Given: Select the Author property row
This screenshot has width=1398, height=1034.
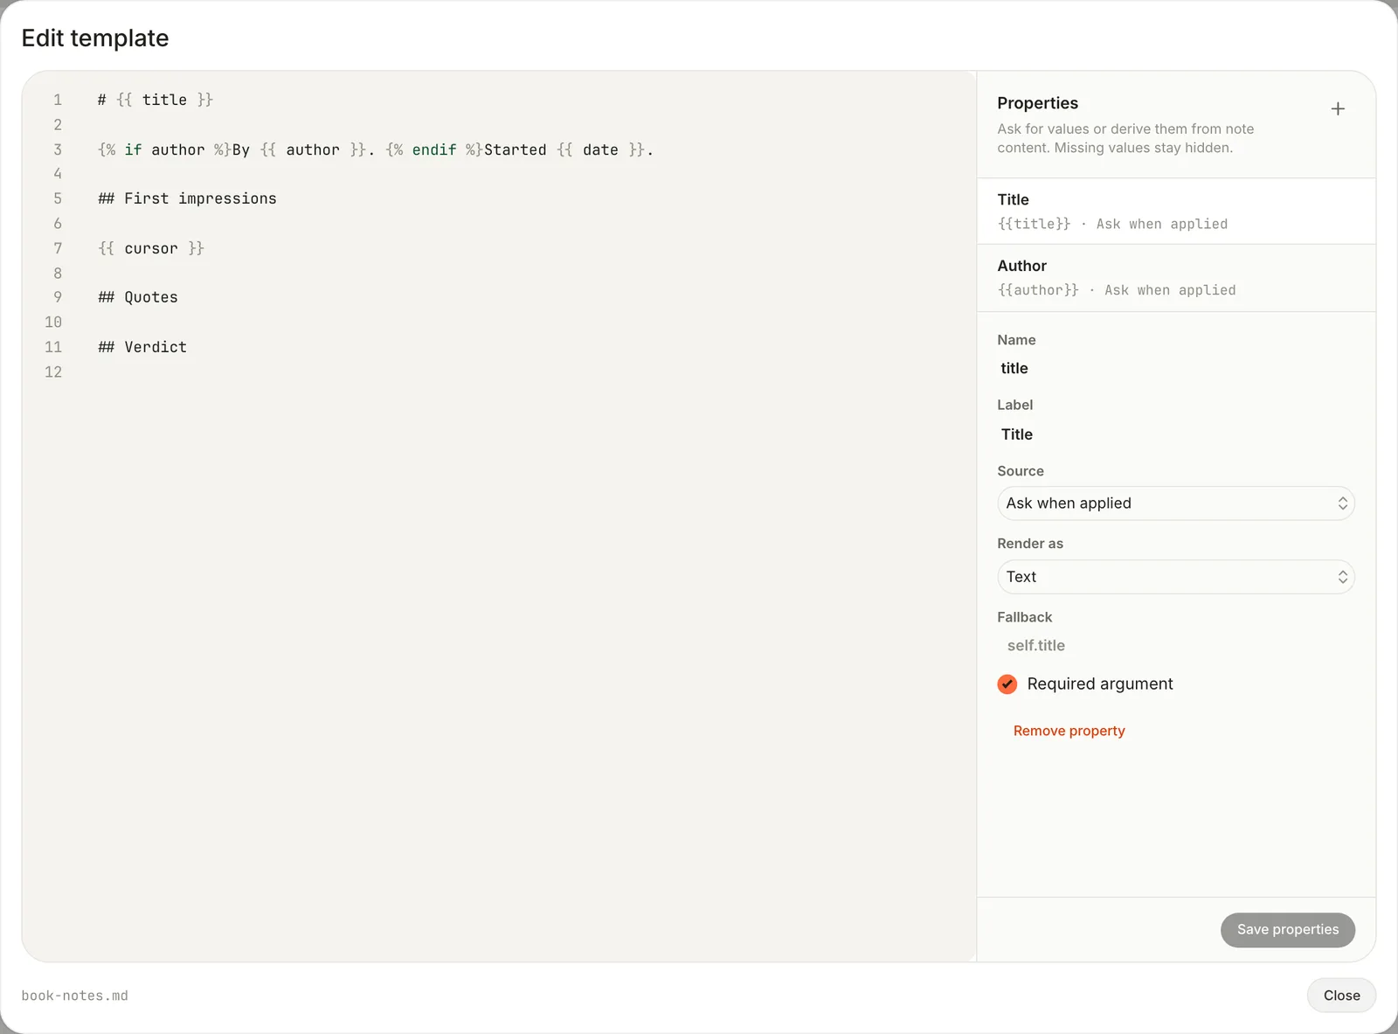Looking at the screenshot, I should tap(1175, 278).
